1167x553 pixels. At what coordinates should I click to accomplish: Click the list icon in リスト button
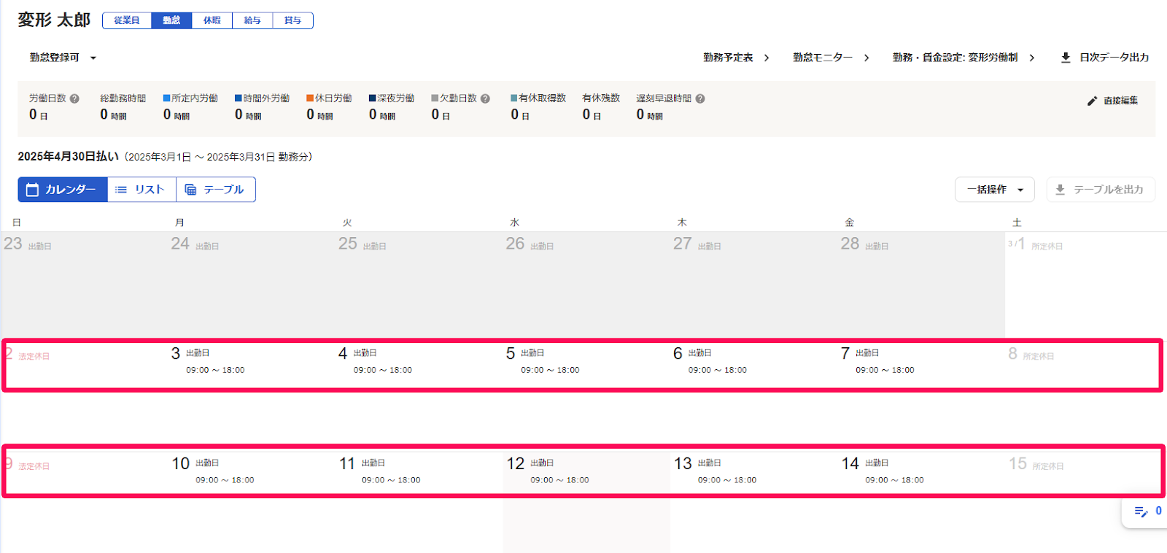pos(121,190)
